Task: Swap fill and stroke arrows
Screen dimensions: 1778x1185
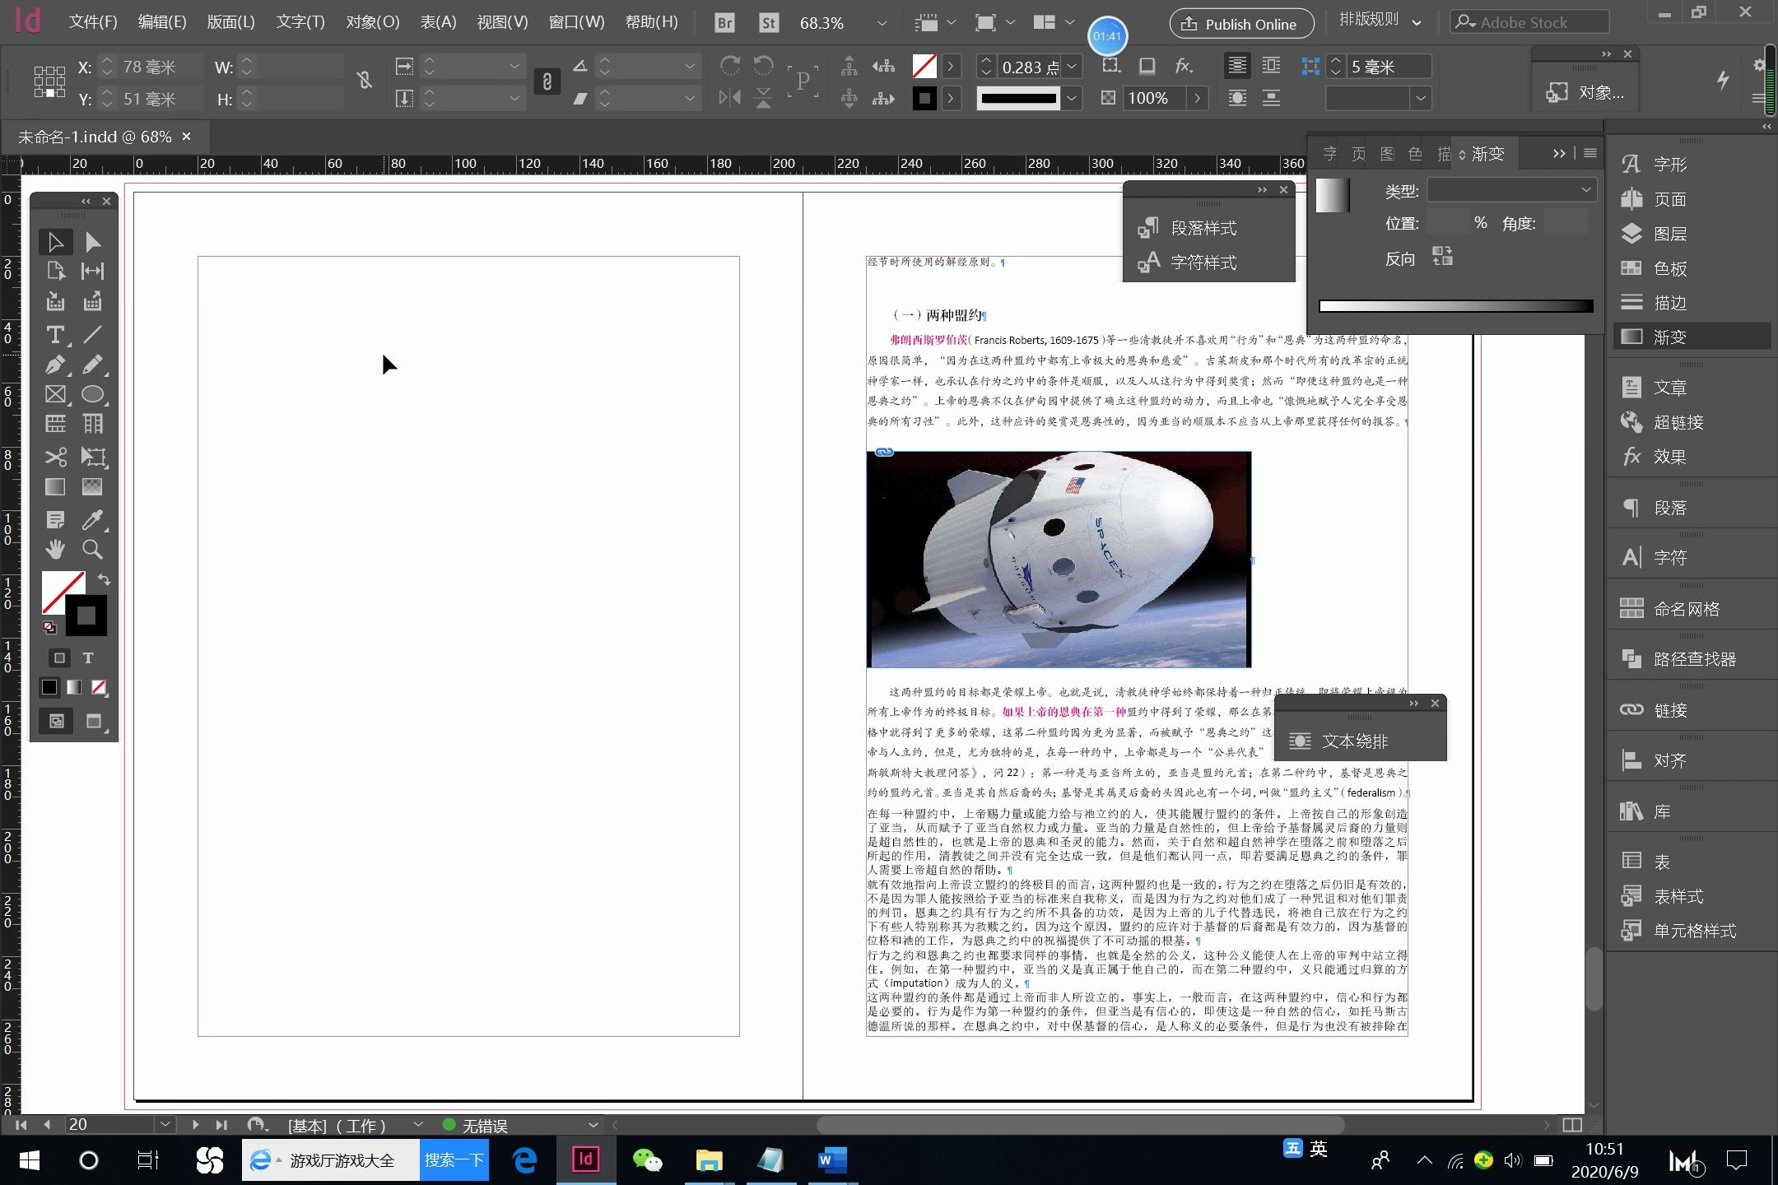Action: (104, 579)
